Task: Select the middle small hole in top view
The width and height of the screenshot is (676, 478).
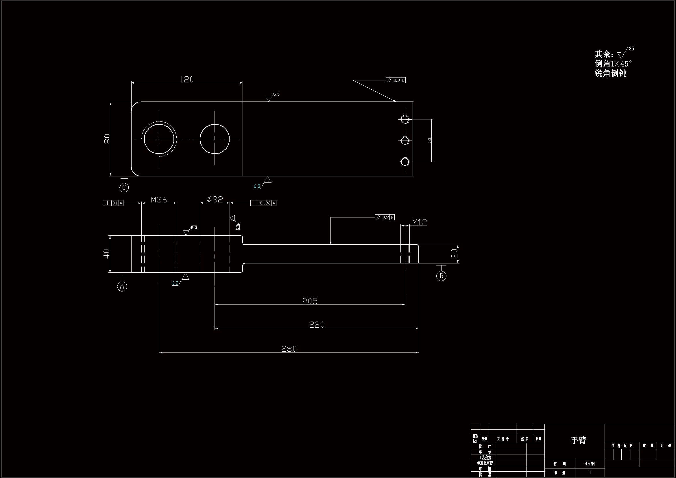Action: click(405, 141)
